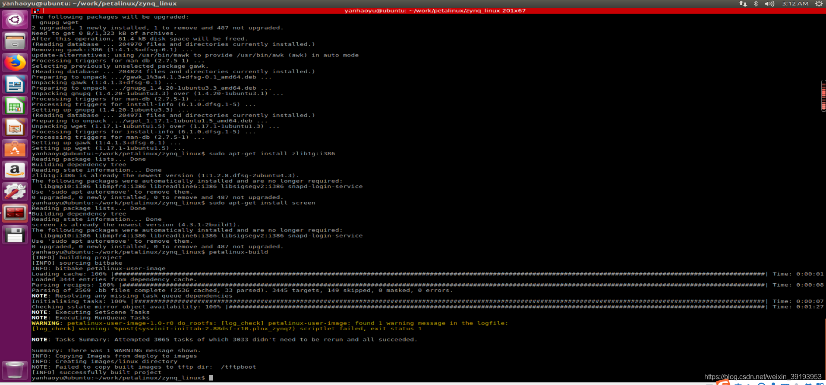Viewport: 826px width, 385px height.
Task: Click 'Checking sstate mirror object availability' line
Action: 427,307
